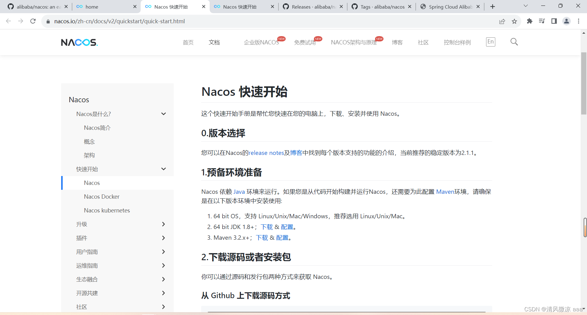Follow the Java link
The height and width of the screenshot is (315, 587).
(239, 192)
